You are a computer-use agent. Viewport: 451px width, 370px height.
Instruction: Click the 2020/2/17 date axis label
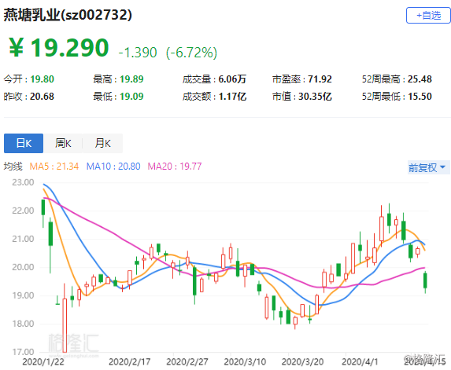coord(129,361)
